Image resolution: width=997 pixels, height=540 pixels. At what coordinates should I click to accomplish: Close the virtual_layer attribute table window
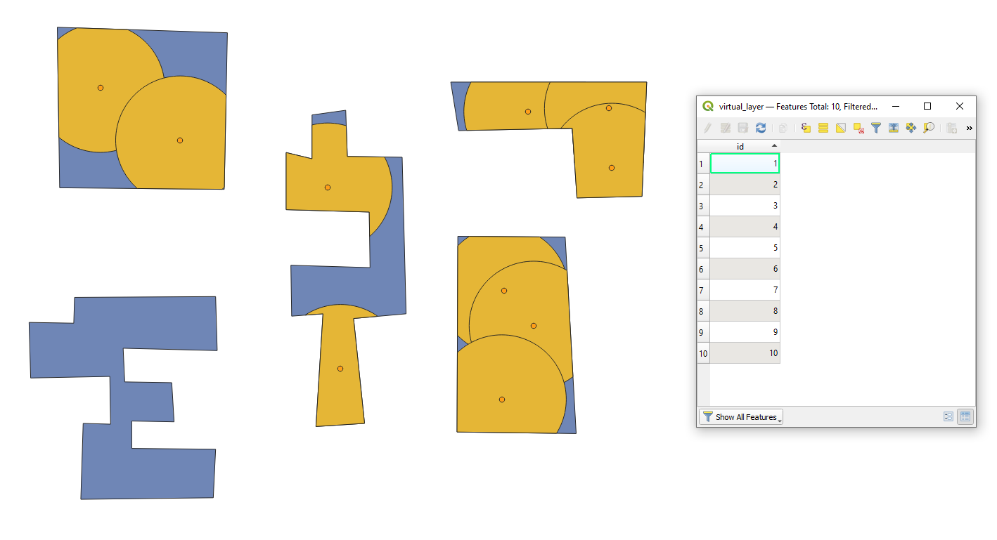[960, 106]
